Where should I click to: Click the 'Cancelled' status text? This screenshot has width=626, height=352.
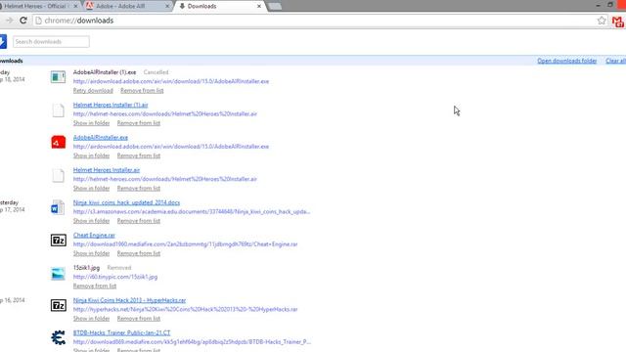point(156,72)
